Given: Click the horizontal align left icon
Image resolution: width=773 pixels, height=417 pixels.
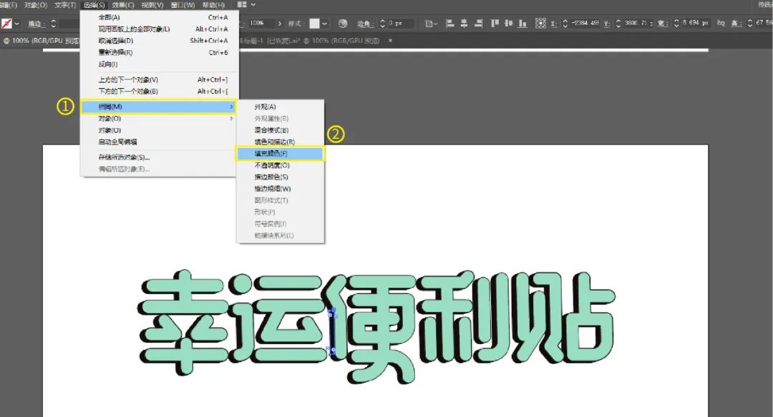Looking at the screenshot, I should tap(449, 23).
